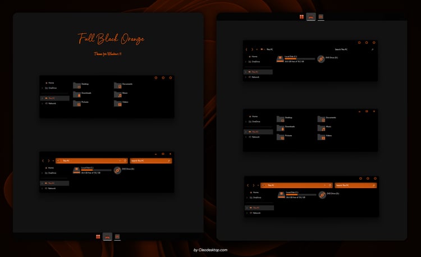Open recent locations dropdown in left orange-bar window
421x257 pixels.
[53, 160]
